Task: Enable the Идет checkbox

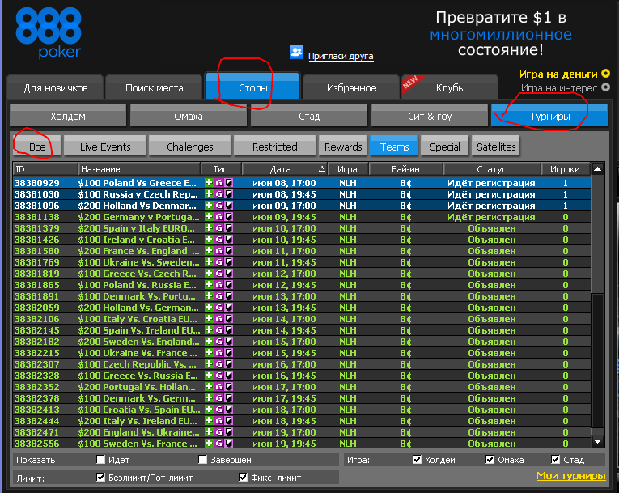Action: [100, 460]
